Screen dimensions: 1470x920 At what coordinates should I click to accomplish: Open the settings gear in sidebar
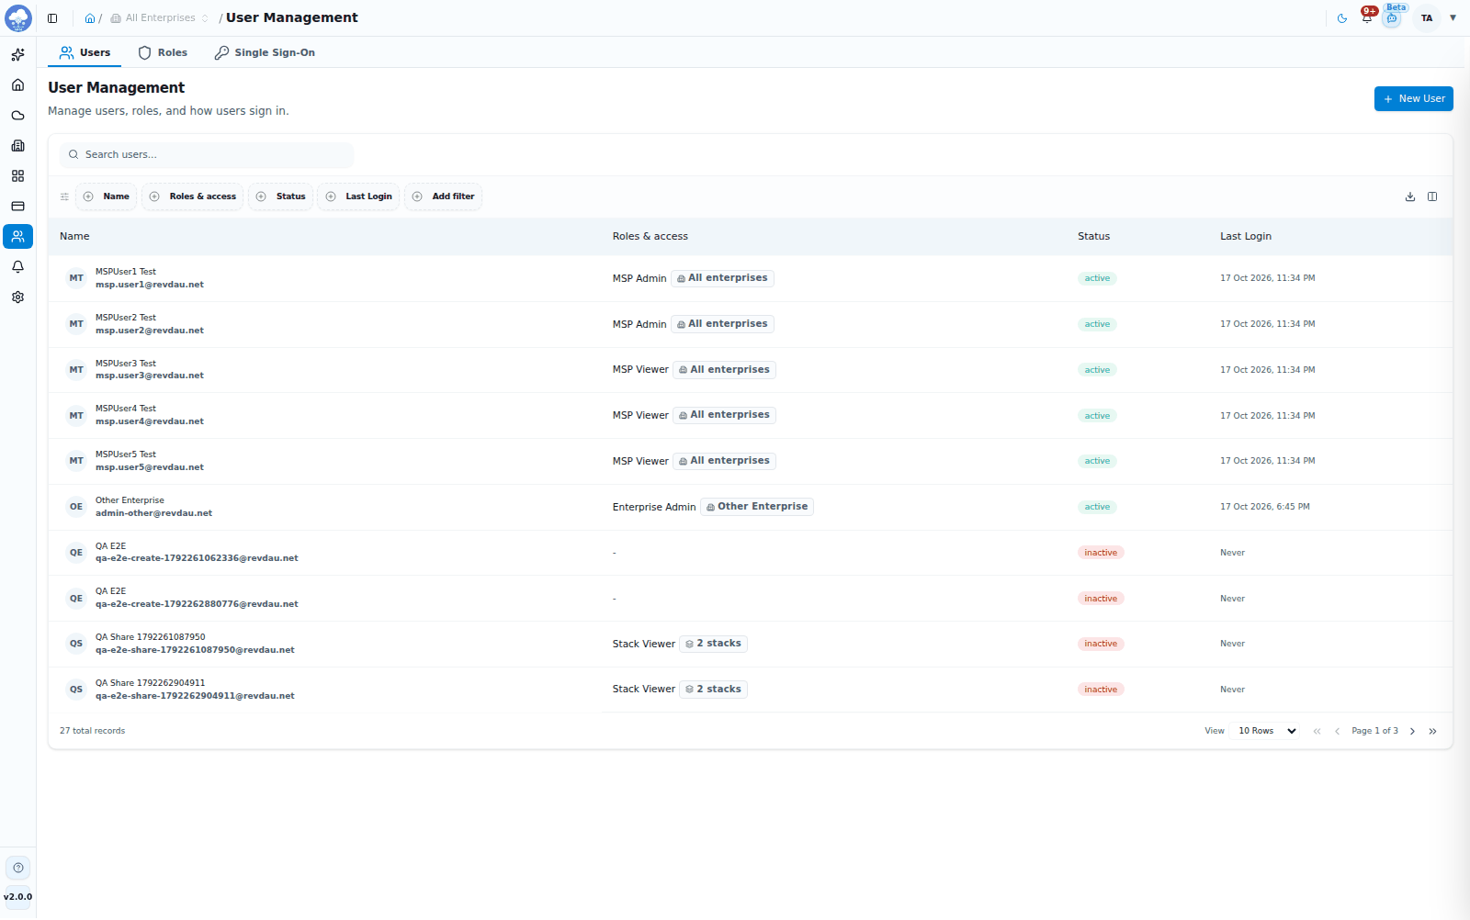click(x=17, y=297)
